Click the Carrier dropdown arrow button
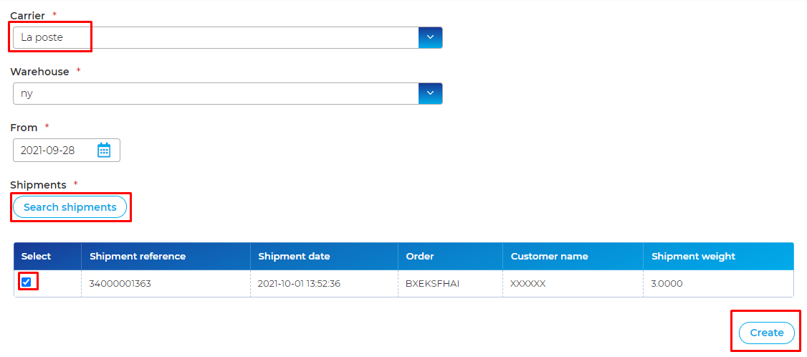Viewport: 807px width, 357px height. [430, 37]
